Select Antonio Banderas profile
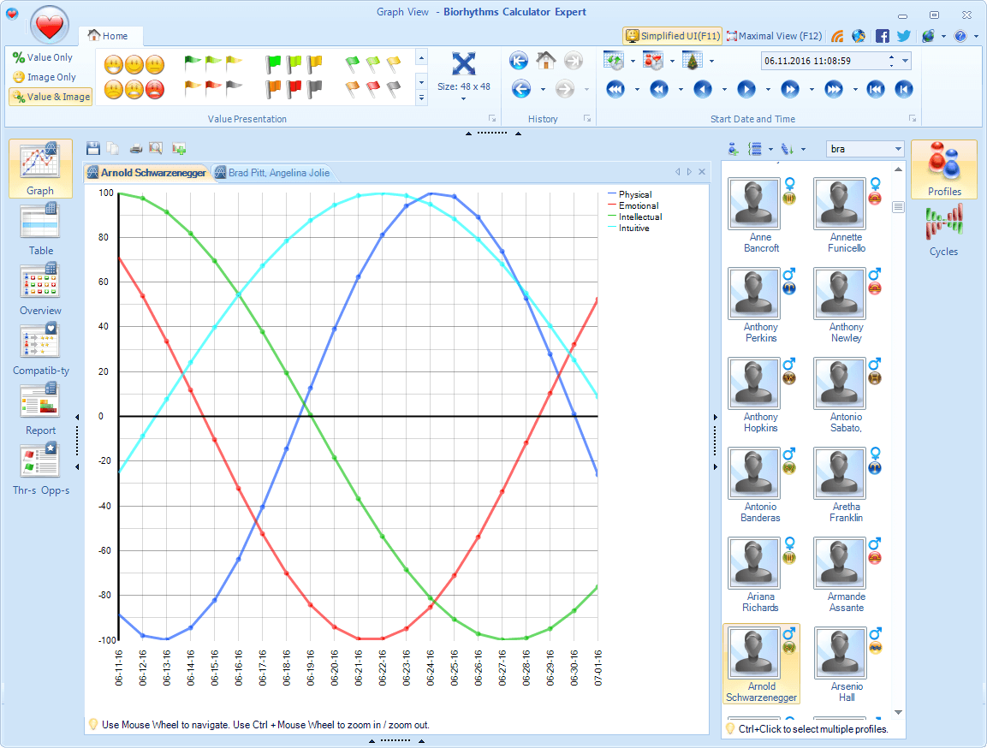987x748 pixels. point(761,485)
